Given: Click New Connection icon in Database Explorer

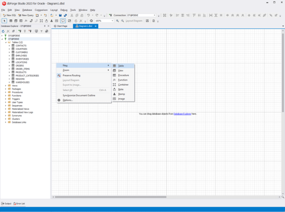Looking at the screenshot, I should [x=20, y=31].
